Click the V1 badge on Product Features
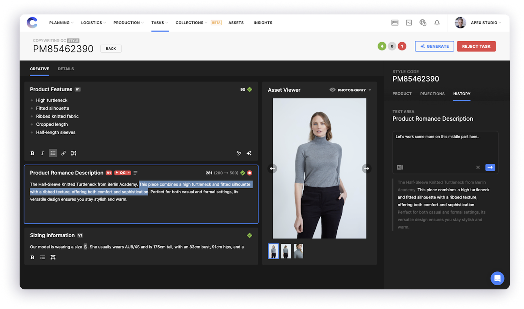 pos(78,90)
